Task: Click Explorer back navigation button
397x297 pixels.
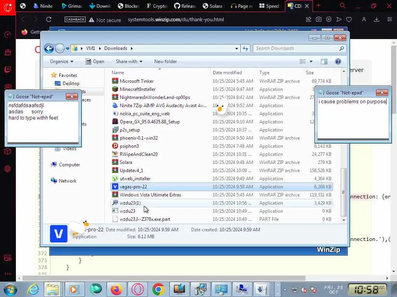Action: point(49,48)
